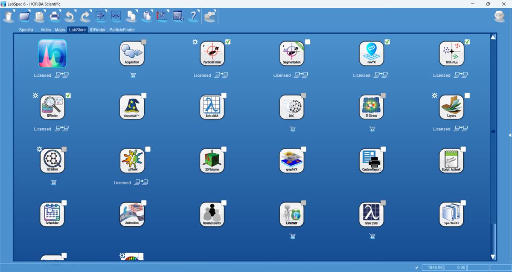Click the vertical scrollbar thumb in LabStore
Viewport: 512px width, 272px height.
coord(493,131)
